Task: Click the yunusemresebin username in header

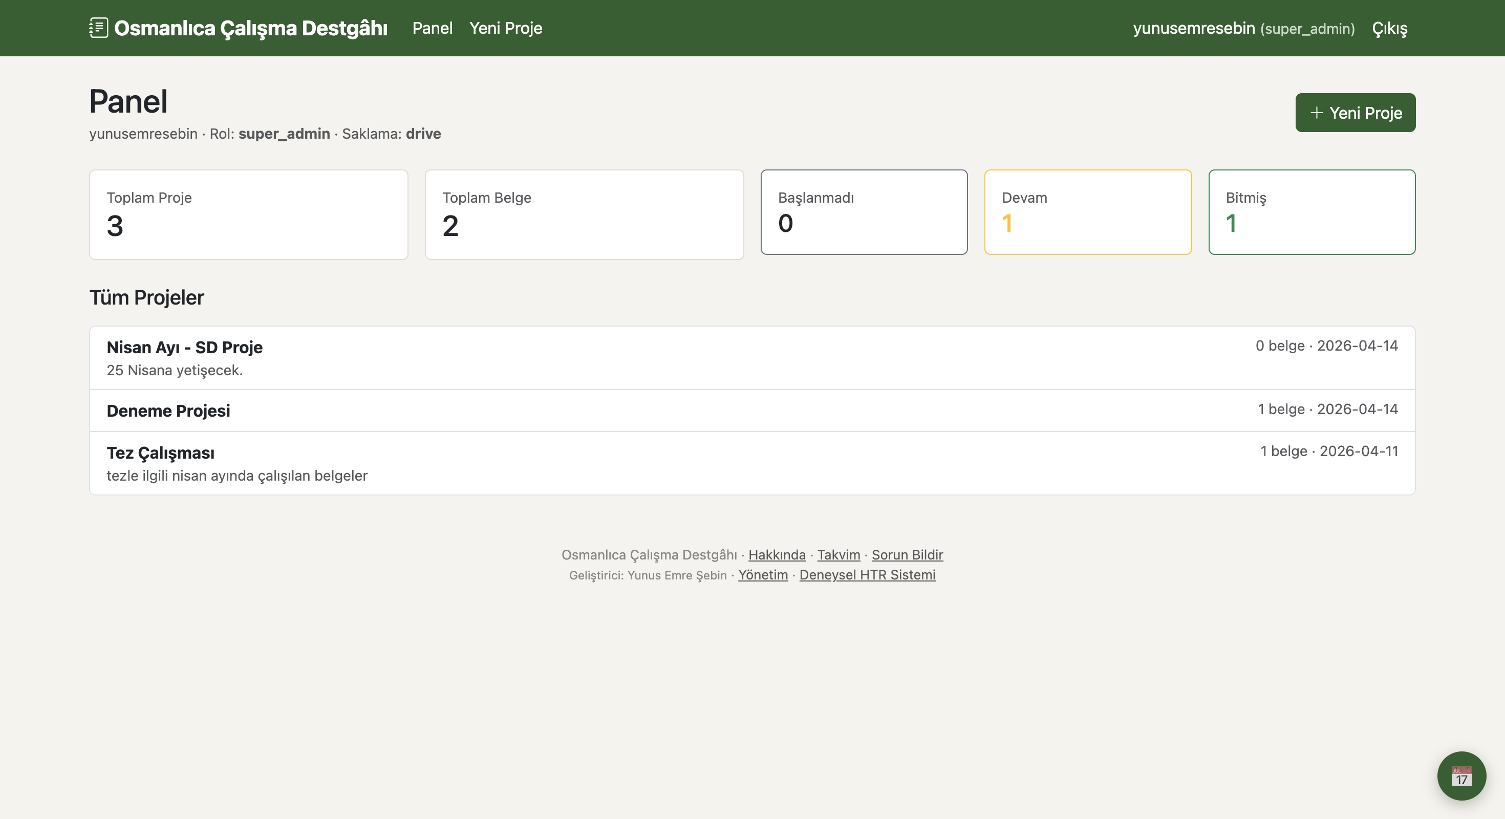Action: pyautogui.click(x=1194, y=28)
